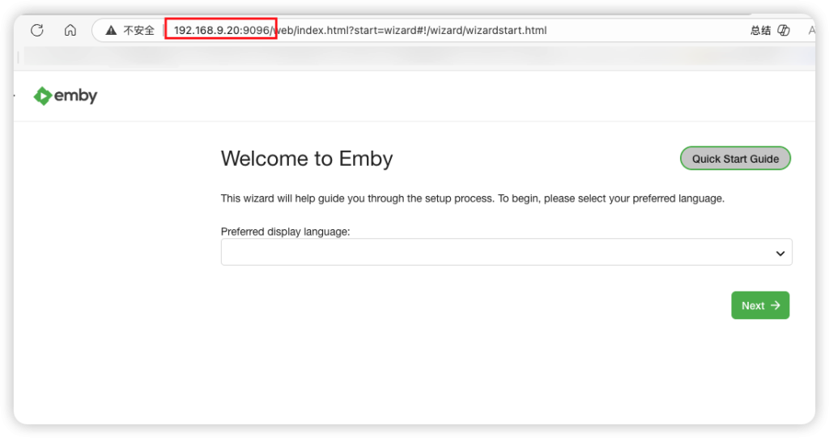Go to the browser home page icon
This screenshot has height=438, width=829.
click(70, 30)
